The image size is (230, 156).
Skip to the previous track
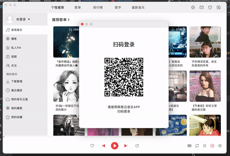(103, 146)
